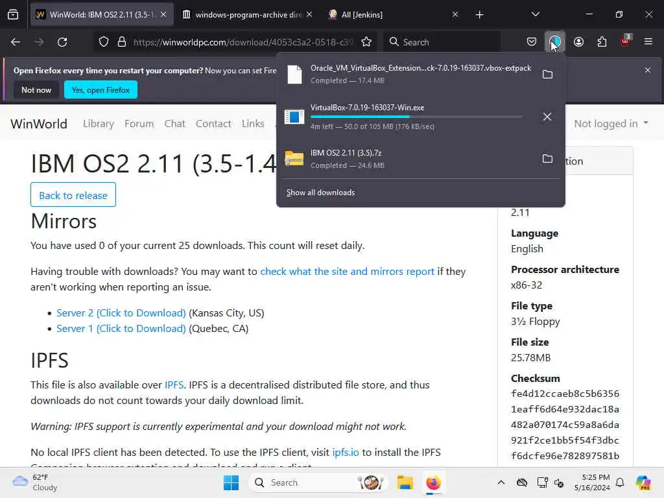Open the Chat nav item
664x498 pixels.
[175, 124]
